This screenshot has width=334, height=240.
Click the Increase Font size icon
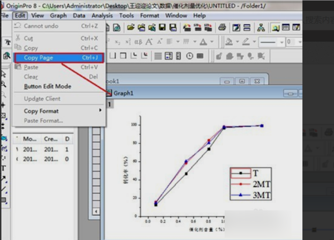pos(149,42)
